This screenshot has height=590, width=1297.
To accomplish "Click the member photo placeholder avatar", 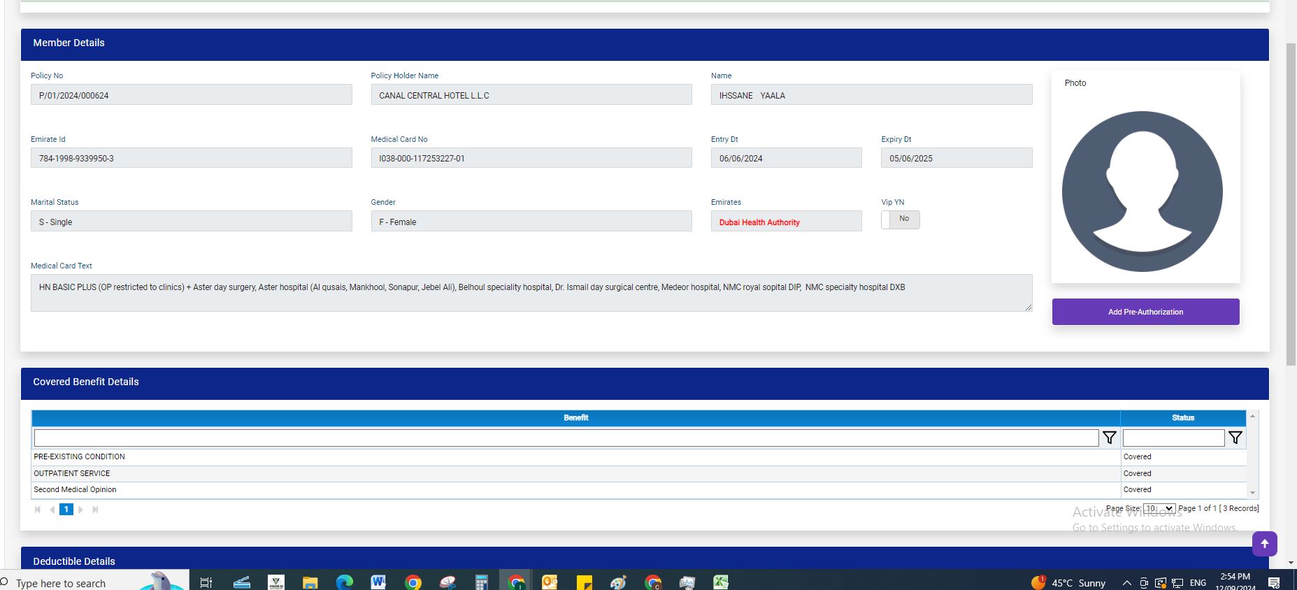I will [1142, 191].
